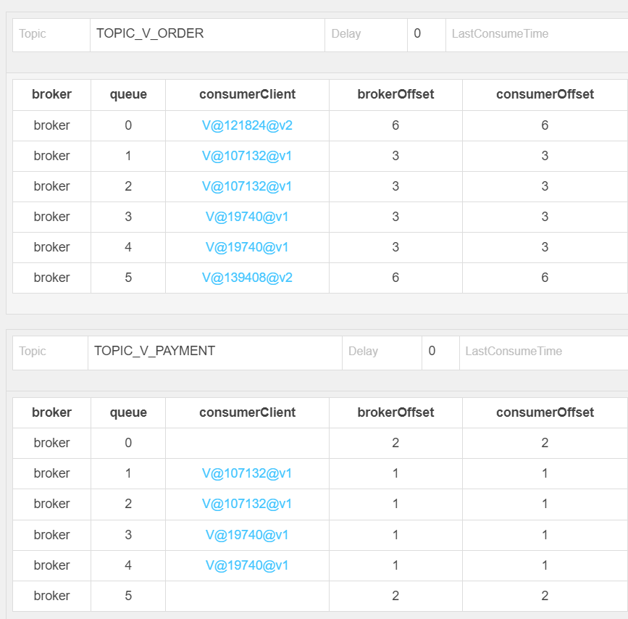Open V@19740@v1 link in TOPIC_V_ORDER queue 4 row
628x619 pixels.
[247, 247]
